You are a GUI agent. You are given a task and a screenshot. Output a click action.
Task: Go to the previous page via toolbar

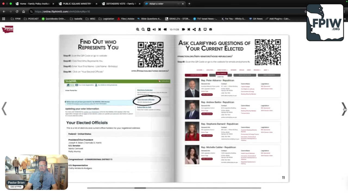pos(165,29)
